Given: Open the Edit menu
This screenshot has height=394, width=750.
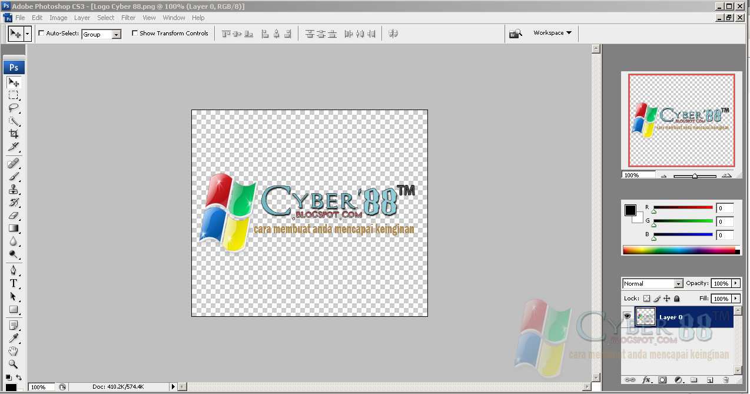Looking at the screenshot, I should tap(37, 18).
